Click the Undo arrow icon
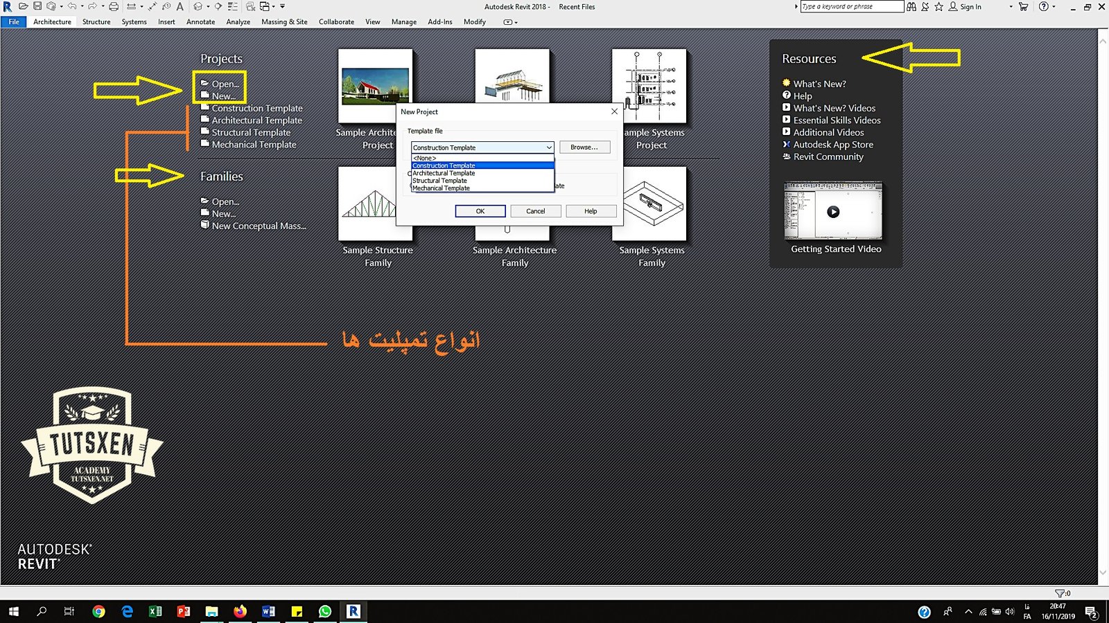 tap(72, 6)
